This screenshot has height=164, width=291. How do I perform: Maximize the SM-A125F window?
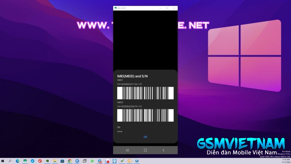point(167,8)
